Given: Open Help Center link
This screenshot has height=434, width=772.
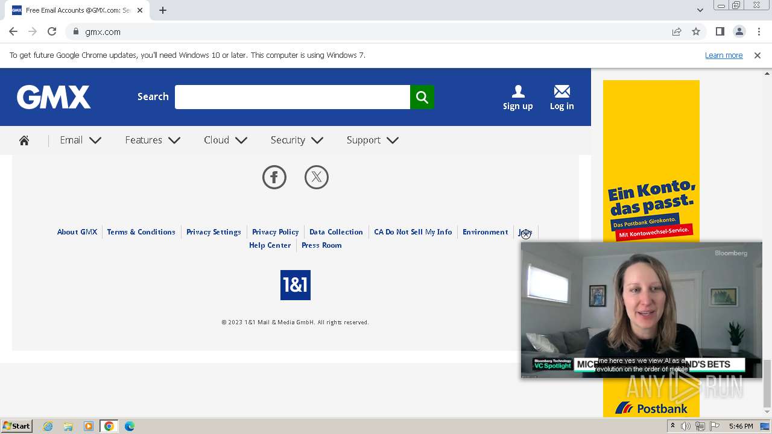Looking at the screenshot, I should [x=270, y=245].
